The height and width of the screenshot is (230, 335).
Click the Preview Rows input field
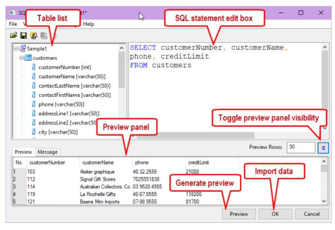point(300,148)
